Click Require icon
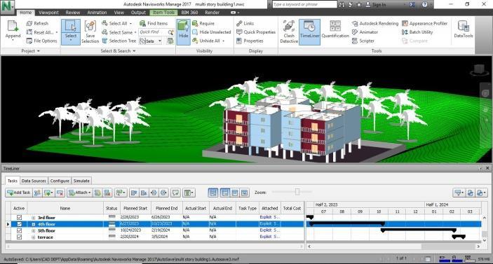493x264 pixels. pyautogui.click(x=195, y=24)
